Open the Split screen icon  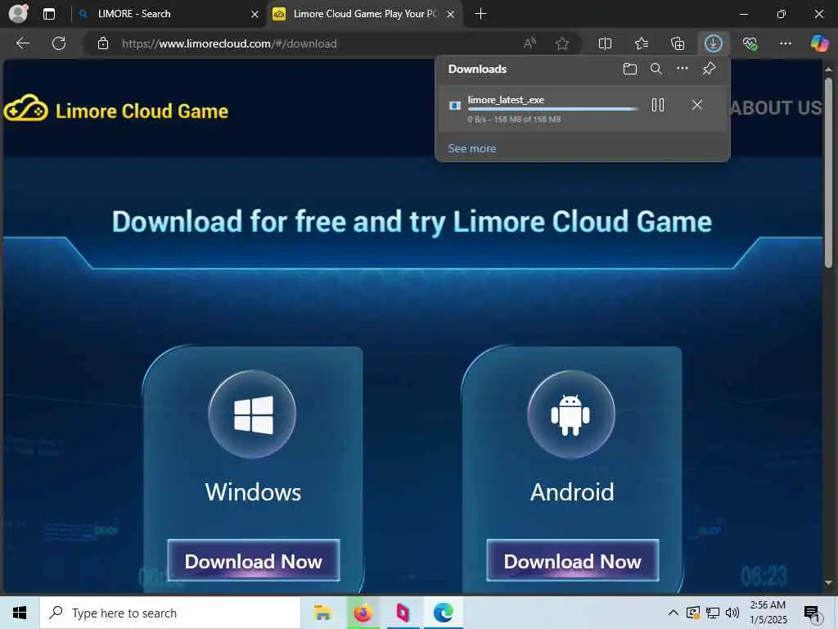coord(605,43)
